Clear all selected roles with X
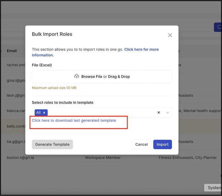Screen dimensions: 222x196 [x=159, y=113]
